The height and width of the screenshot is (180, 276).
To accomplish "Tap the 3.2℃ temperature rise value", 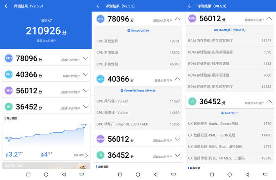I will pyautogui.click(x=14, y=154).
